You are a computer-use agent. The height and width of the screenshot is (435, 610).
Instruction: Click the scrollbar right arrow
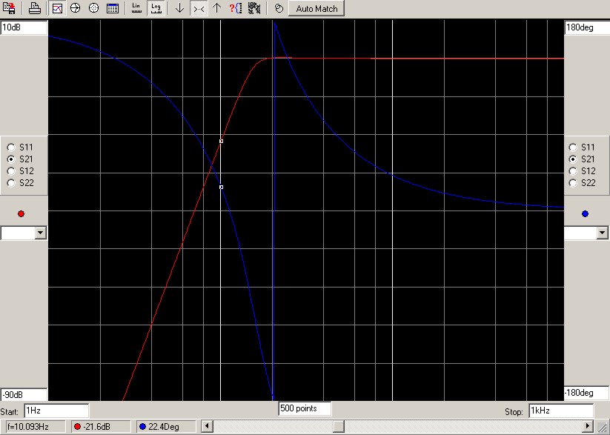(x=588, y=426)
